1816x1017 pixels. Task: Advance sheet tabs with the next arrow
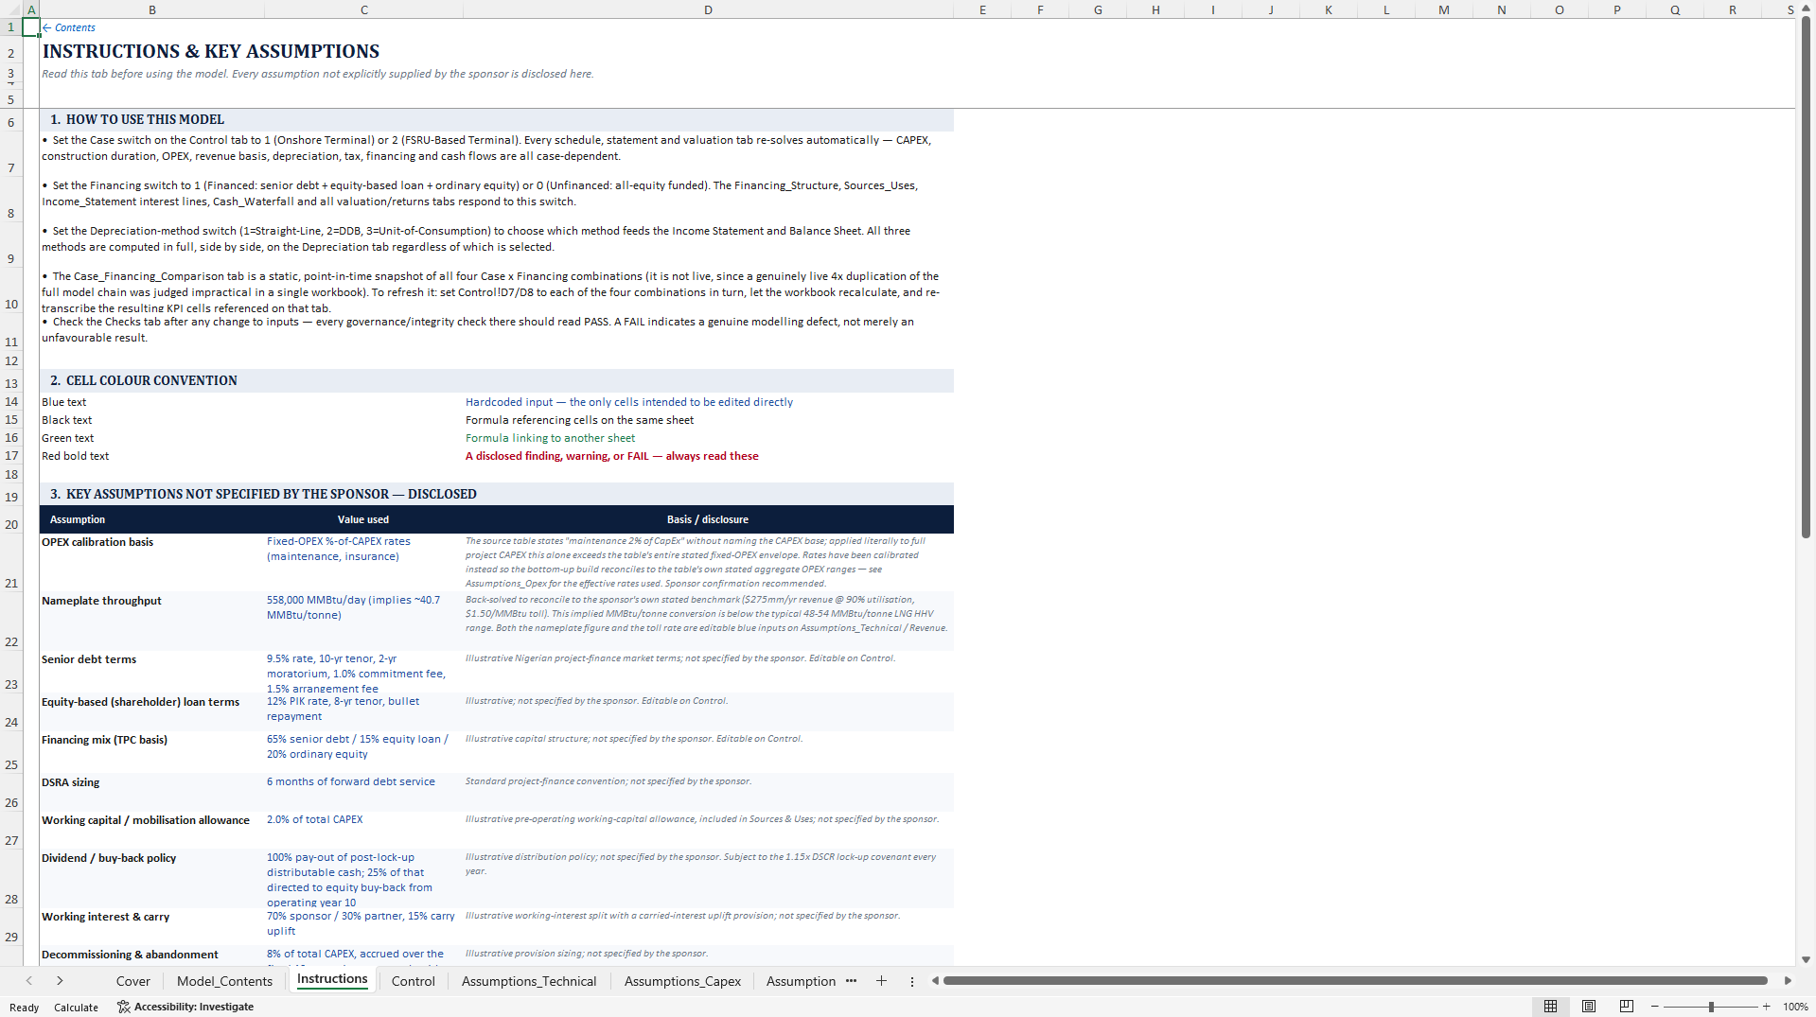pos(60,981)
